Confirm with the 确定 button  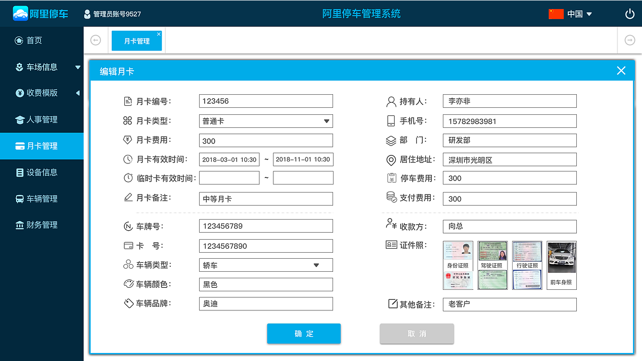(304, 334)
